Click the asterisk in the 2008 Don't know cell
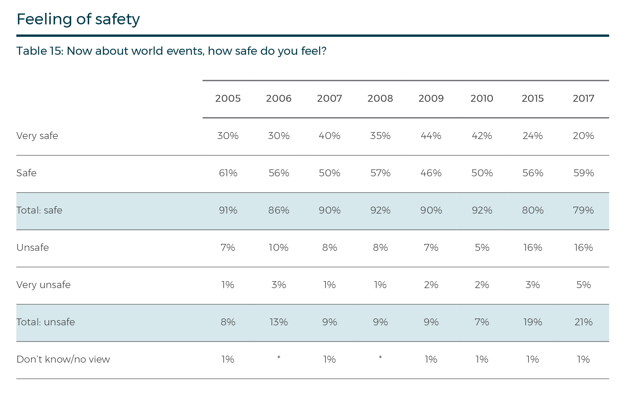The image size is (626, 401). [380, 357]
